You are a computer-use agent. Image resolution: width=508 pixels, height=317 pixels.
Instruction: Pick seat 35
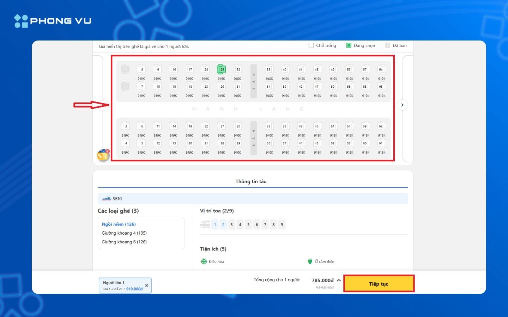click(x=269, y=126)
